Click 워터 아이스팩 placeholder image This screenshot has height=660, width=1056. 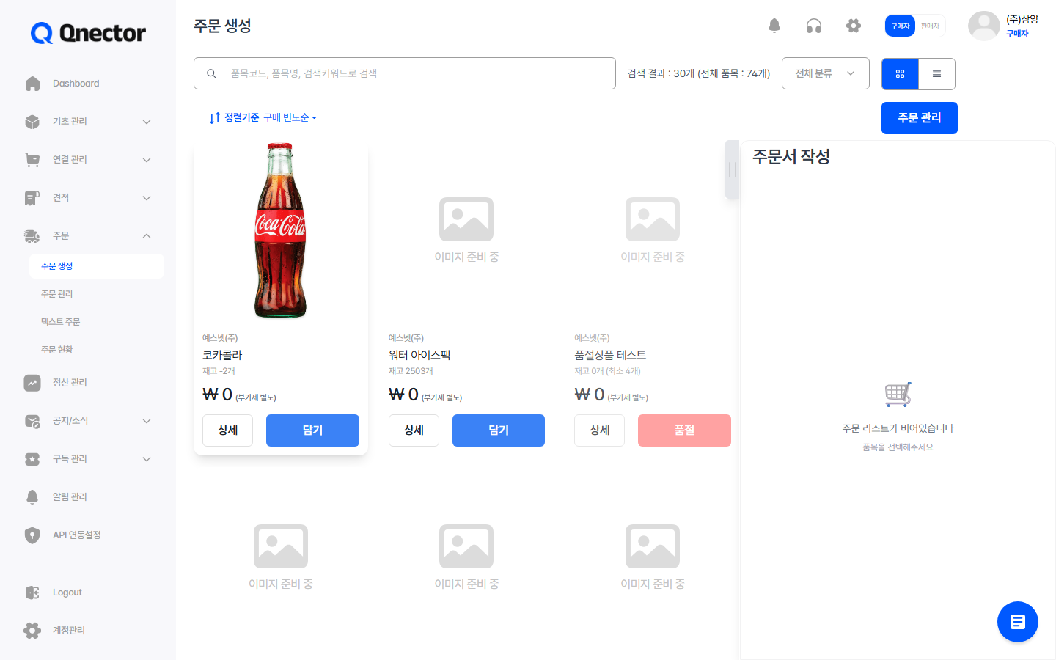(x=466, y=230)
